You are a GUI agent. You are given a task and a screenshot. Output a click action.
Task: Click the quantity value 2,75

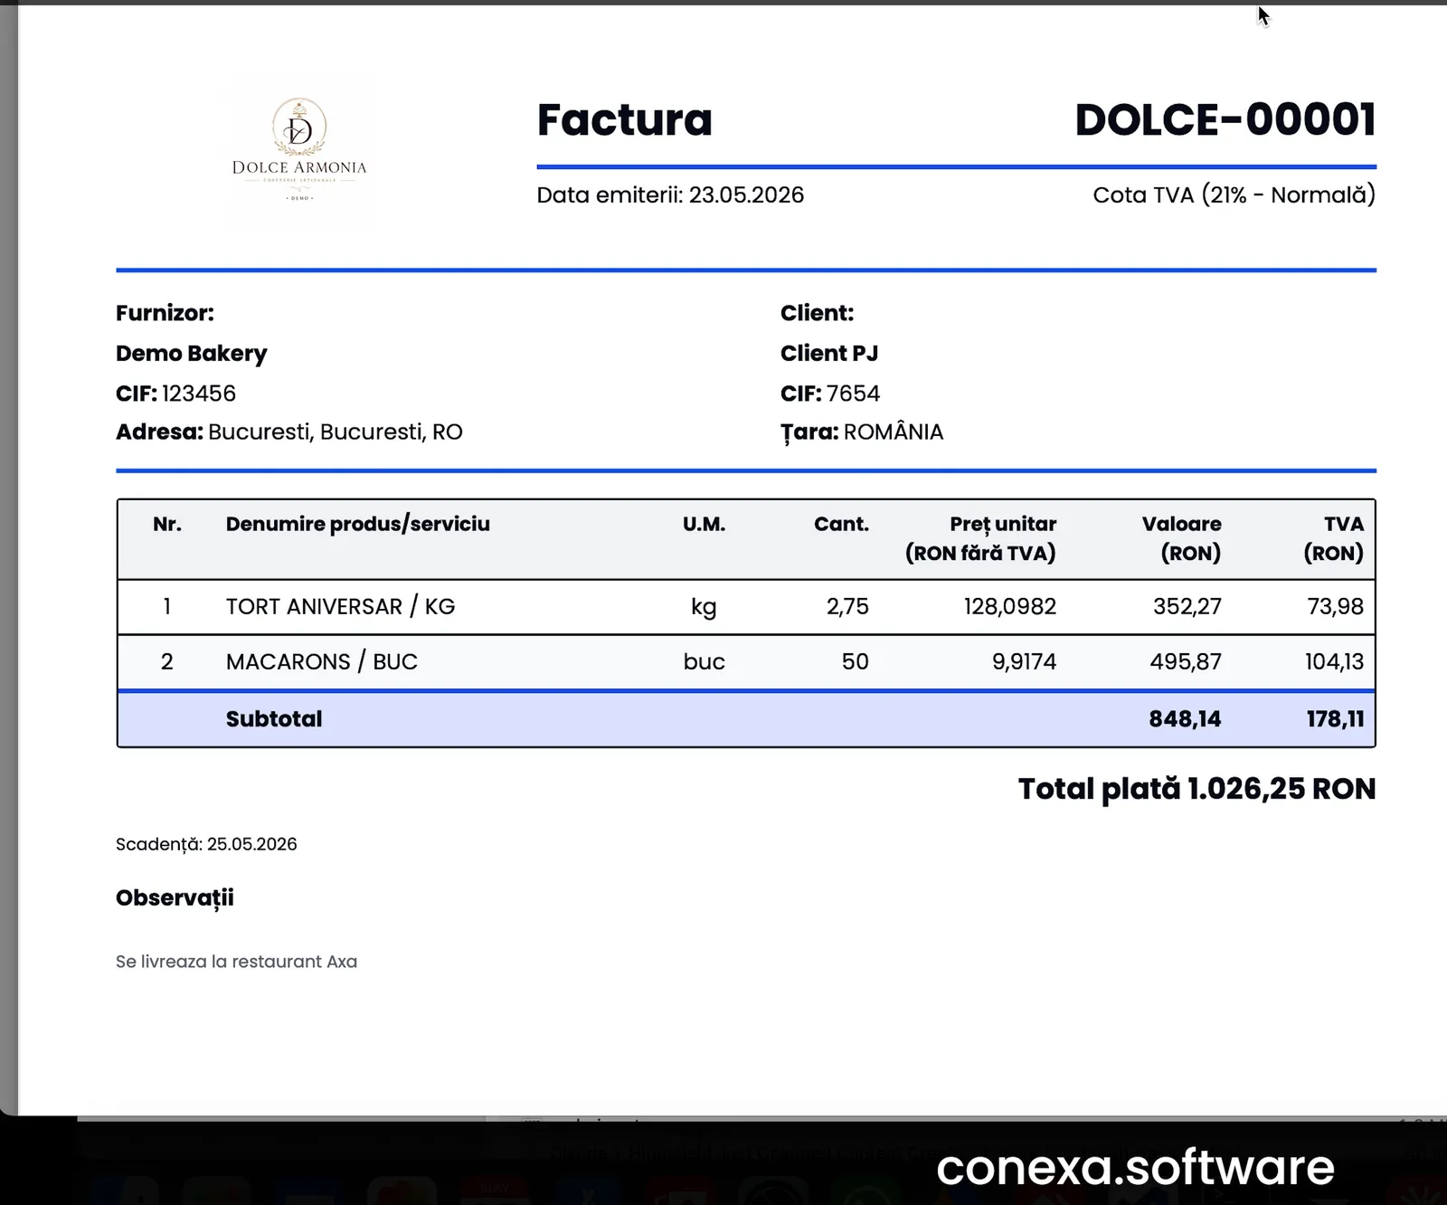(847, 607)
